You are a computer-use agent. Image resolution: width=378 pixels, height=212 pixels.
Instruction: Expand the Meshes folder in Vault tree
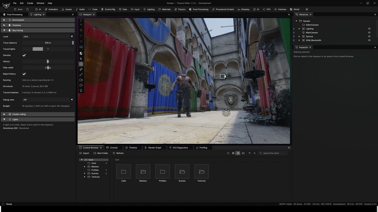[85, 167]
